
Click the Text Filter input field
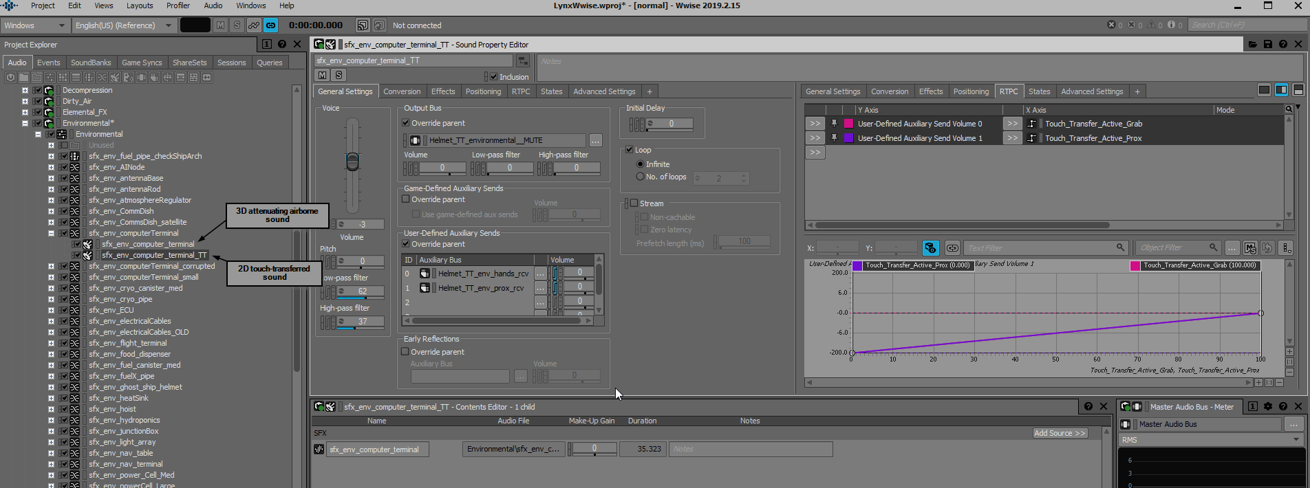pos(1045,247)
